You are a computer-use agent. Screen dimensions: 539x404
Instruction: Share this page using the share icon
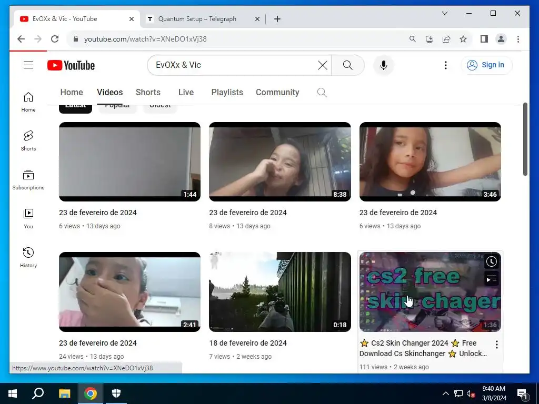[446, 39]
